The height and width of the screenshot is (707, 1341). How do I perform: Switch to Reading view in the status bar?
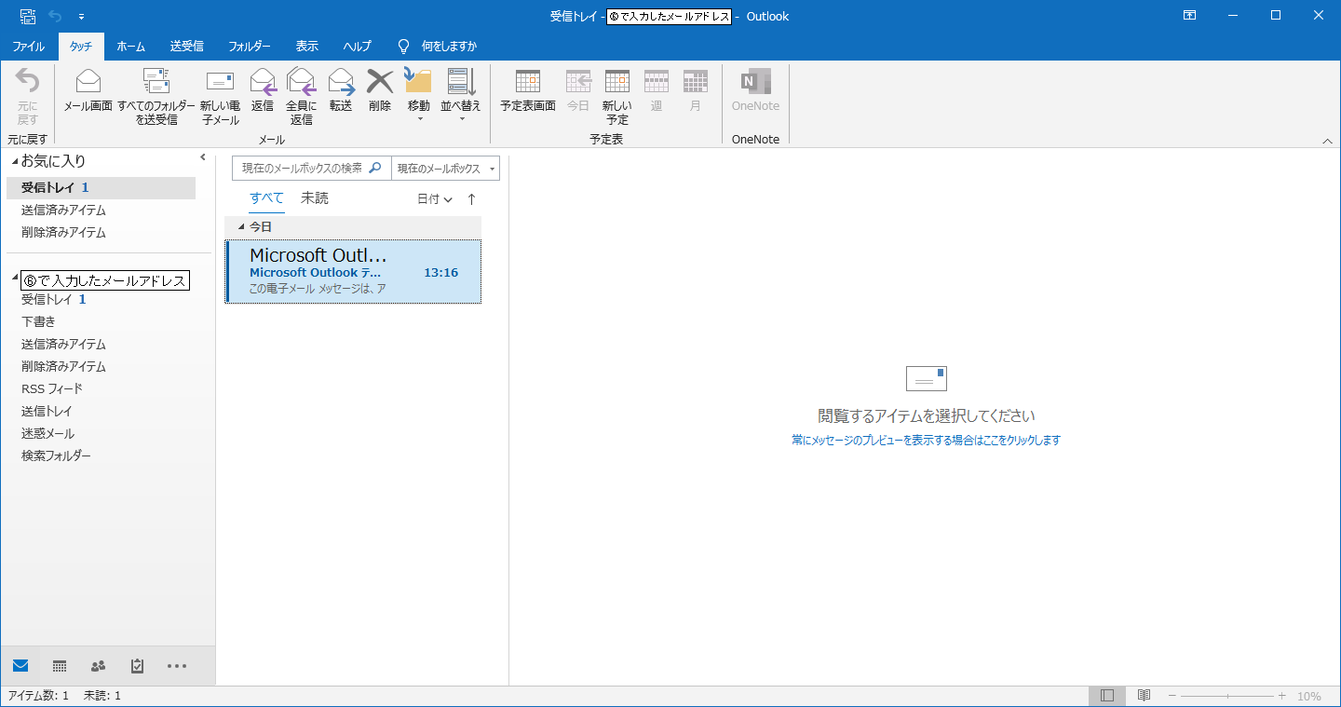1144,696
